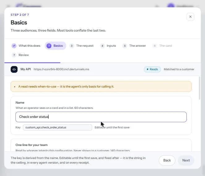Viewport: 205px width, 176px height.
Task: Select the Basics step tab
Action: pyautogui.click(x=55, y=46)
